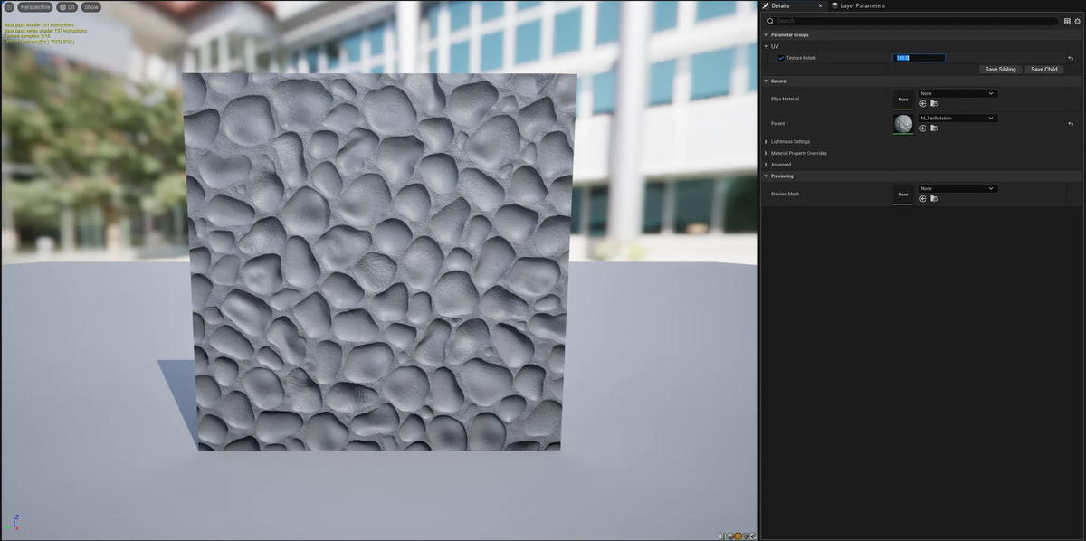Collapse the UV parameter group
The height and width of the screenshot is (541, 1086).
click(x=766, y=46)
